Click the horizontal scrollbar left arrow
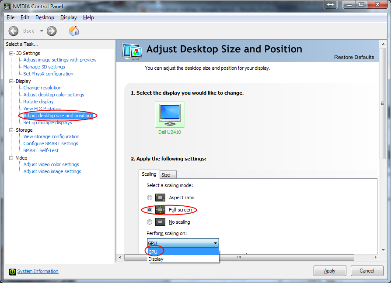Viewport: 391px width, 283px height. pos(120,257)
